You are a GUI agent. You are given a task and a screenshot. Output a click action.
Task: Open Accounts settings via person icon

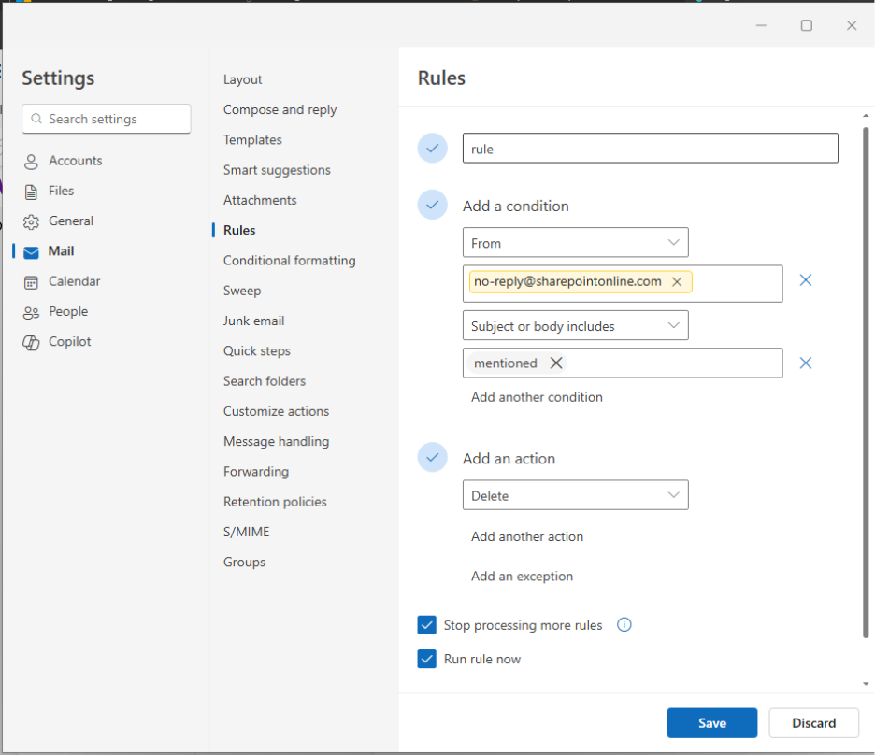tap(31, 162)
